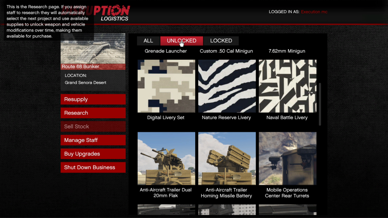Click the Route 68 Bunker title bar
Image resolution: width=388 pixels, height=218 pixels.
tap(93, 67)
